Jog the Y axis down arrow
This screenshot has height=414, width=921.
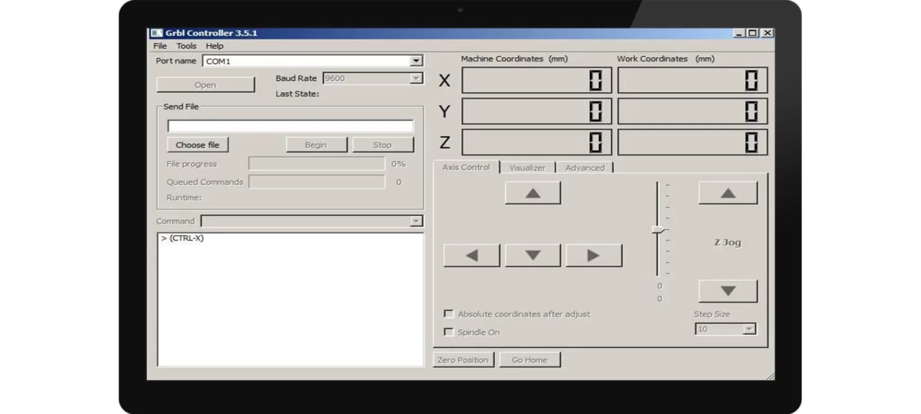533,255
